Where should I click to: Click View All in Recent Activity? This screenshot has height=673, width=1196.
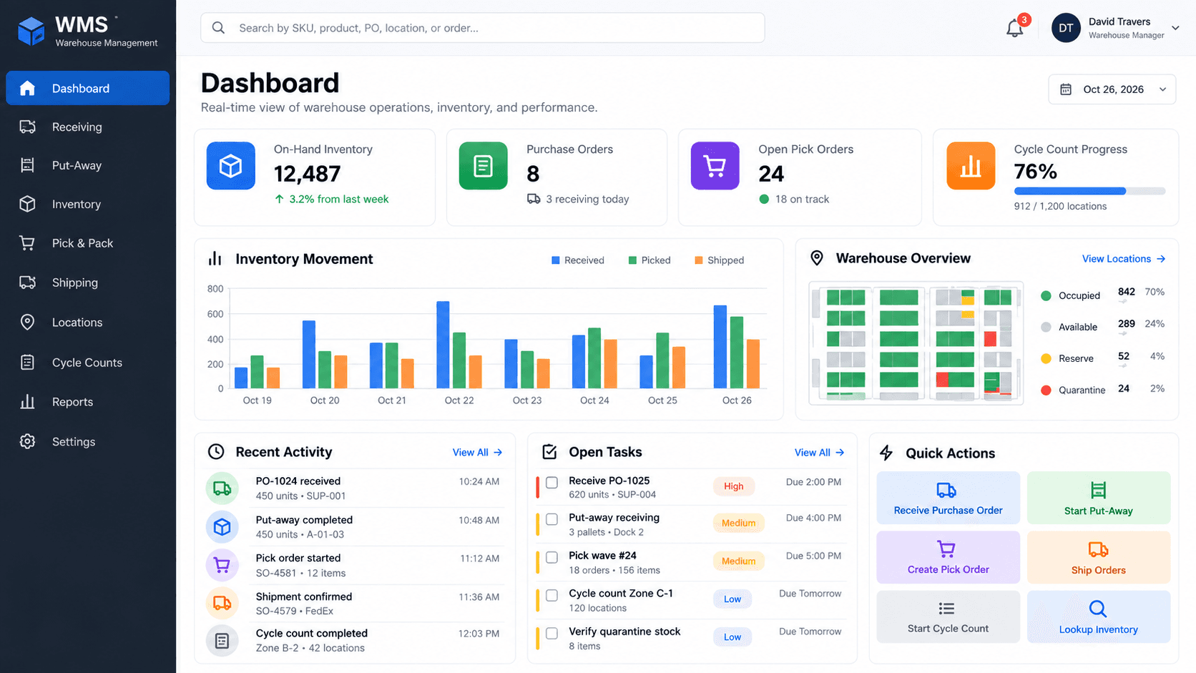pyautogui.click(x=477, y=453)
